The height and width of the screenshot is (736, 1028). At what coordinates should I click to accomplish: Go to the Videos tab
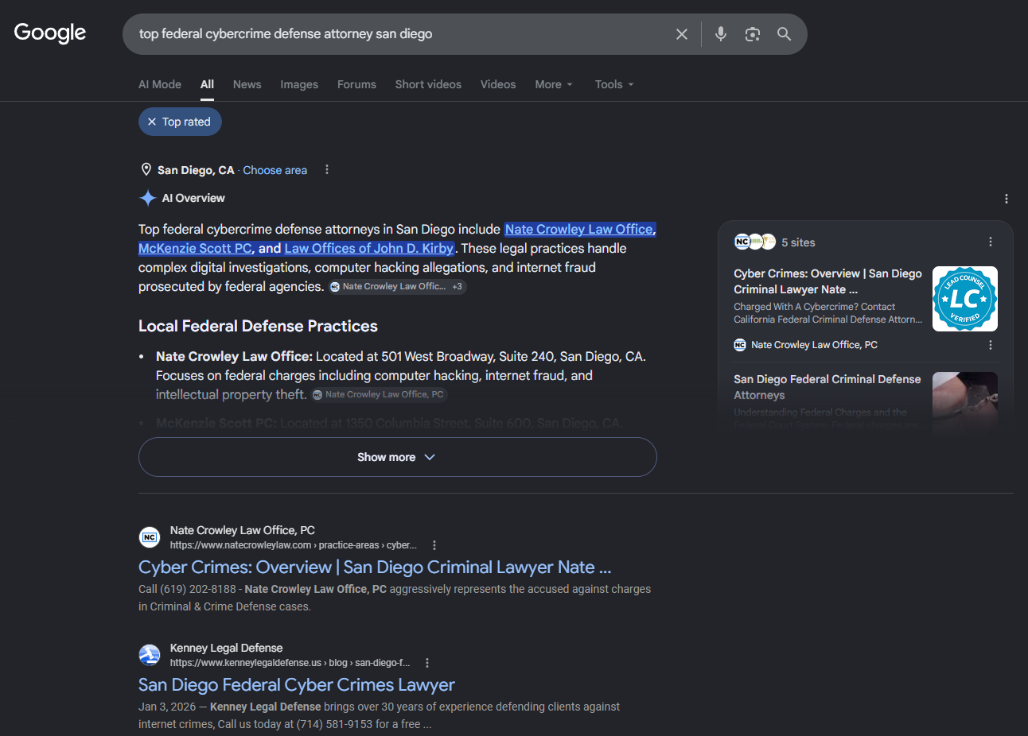click(x=498, y=84)
